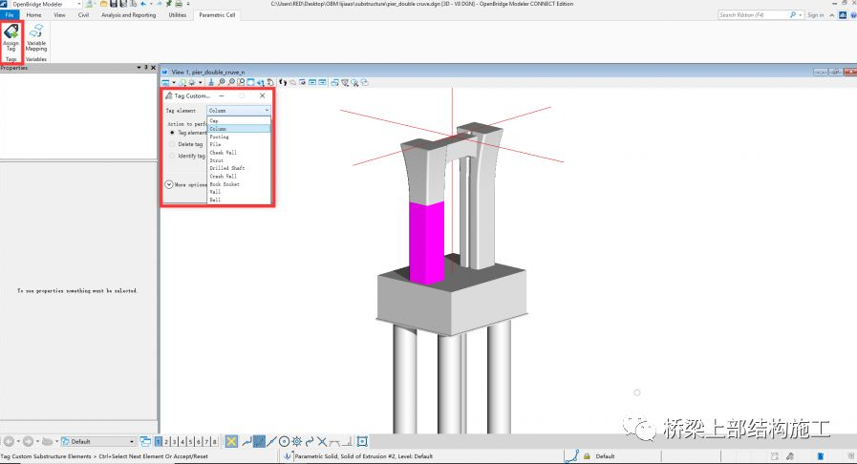This screenshot has width=857, height=464.
Task: Click the Rotate View icon in view toolbar
Action: tap(270, 82)
